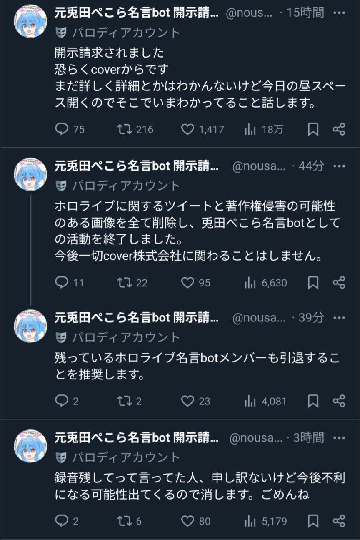Share the tweet with 6,630 views
This screenshot has width=360, height=540.
click(x=339, y=283)
